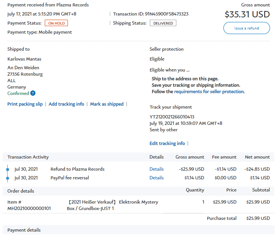
Task: Click the item number MH20210000000101
Action: [29, 209]
